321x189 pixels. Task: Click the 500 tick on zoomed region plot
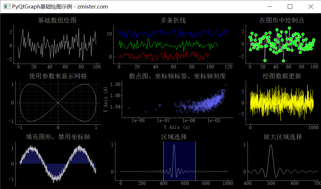pyautogui.click(x=271, y=183)
